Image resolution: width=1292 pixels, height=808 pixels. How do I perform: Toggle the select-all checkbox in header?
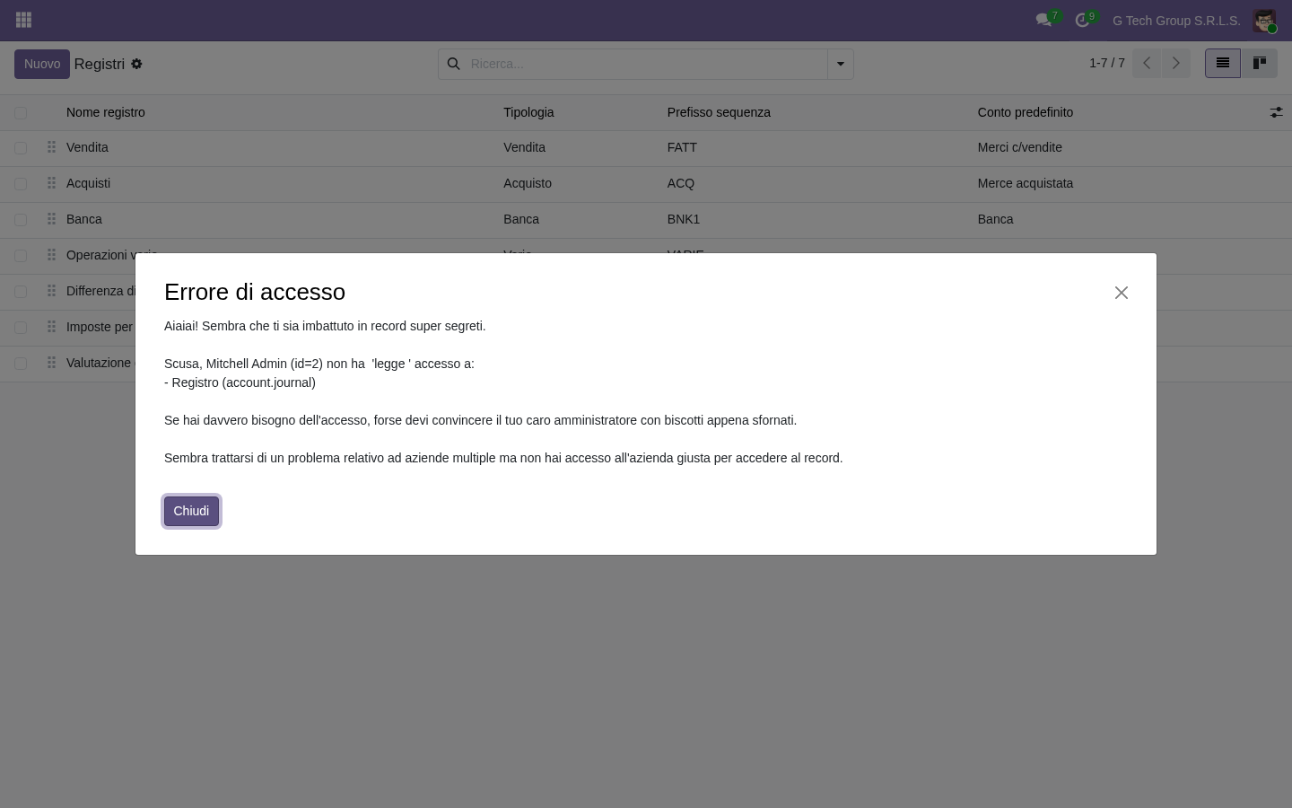coord(21,112)
